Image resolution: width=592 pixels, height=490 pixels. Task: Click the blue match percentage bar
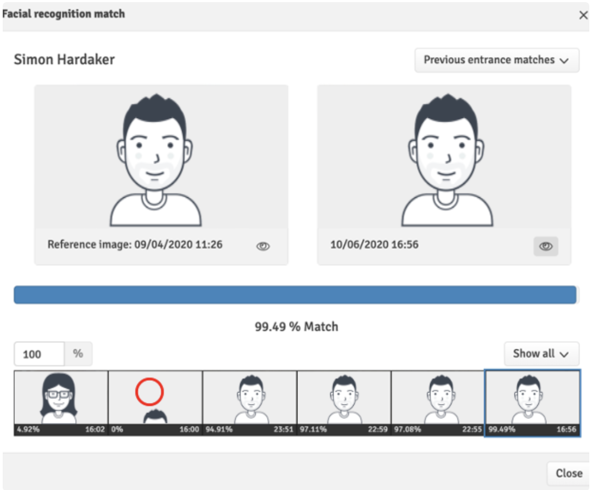coord(295,295)
